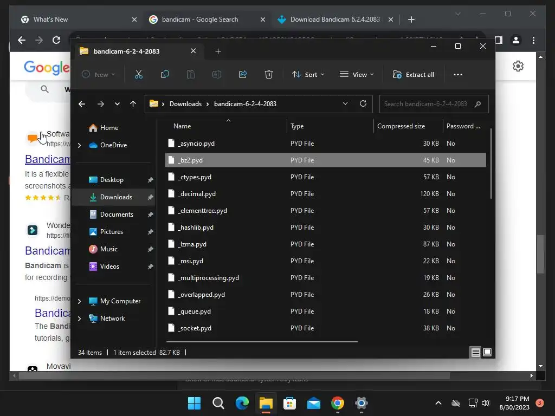The height and width of the screenshot is (416, 555).
Task: Open the Chrome profile icon
Action: [516, 40]
